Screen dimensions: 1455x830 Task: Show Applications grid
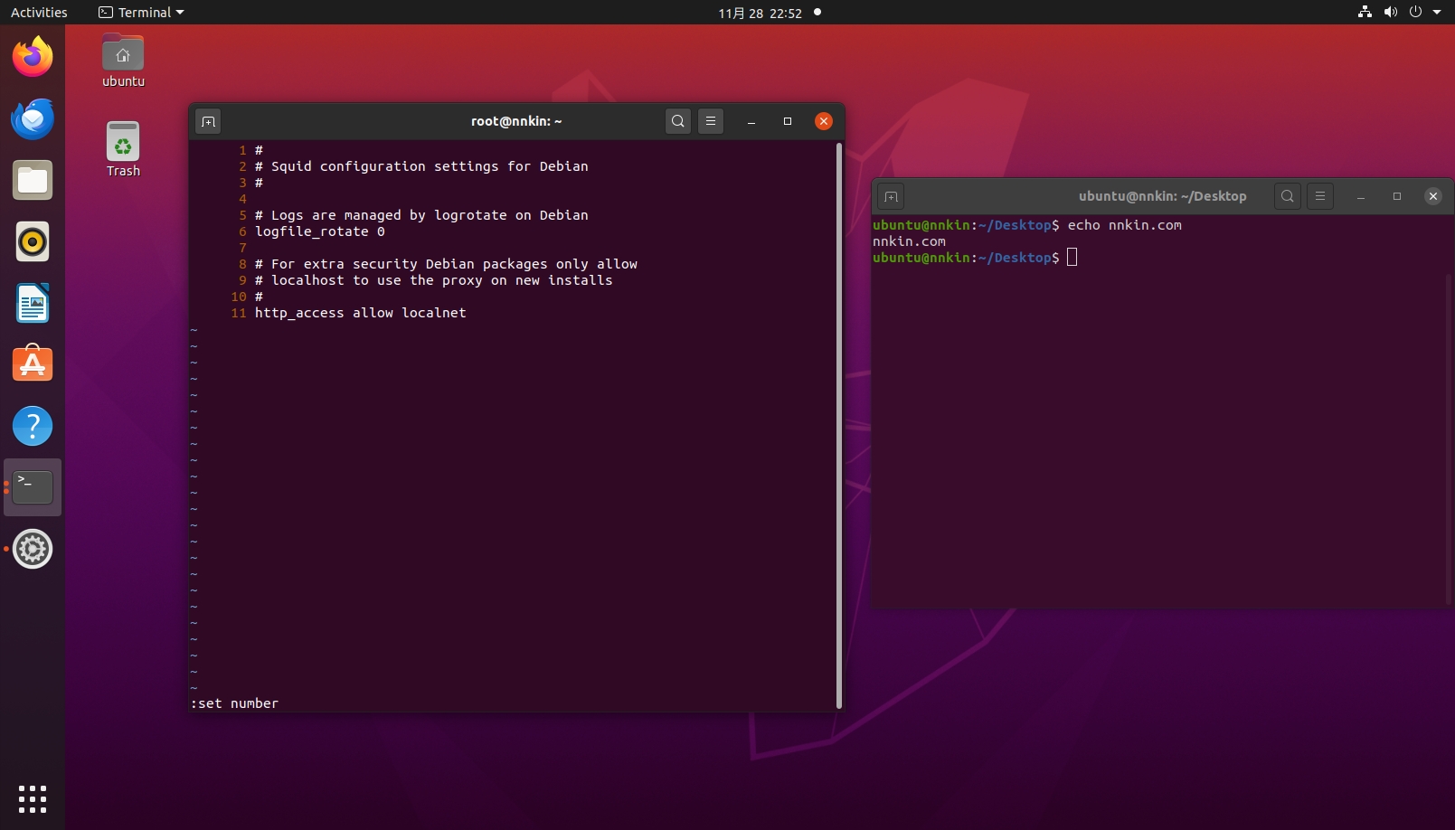[x=33, y=798]
